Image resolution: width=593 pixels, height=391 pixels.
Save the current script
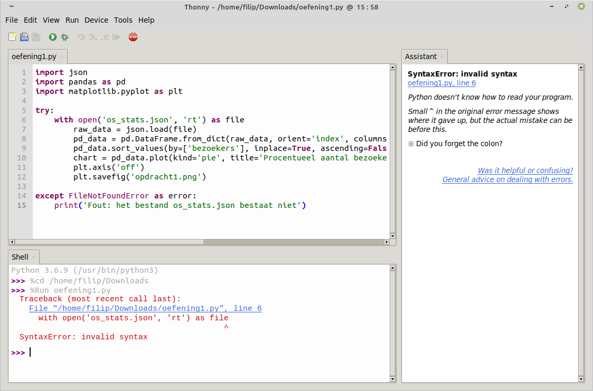click(36, 37)
